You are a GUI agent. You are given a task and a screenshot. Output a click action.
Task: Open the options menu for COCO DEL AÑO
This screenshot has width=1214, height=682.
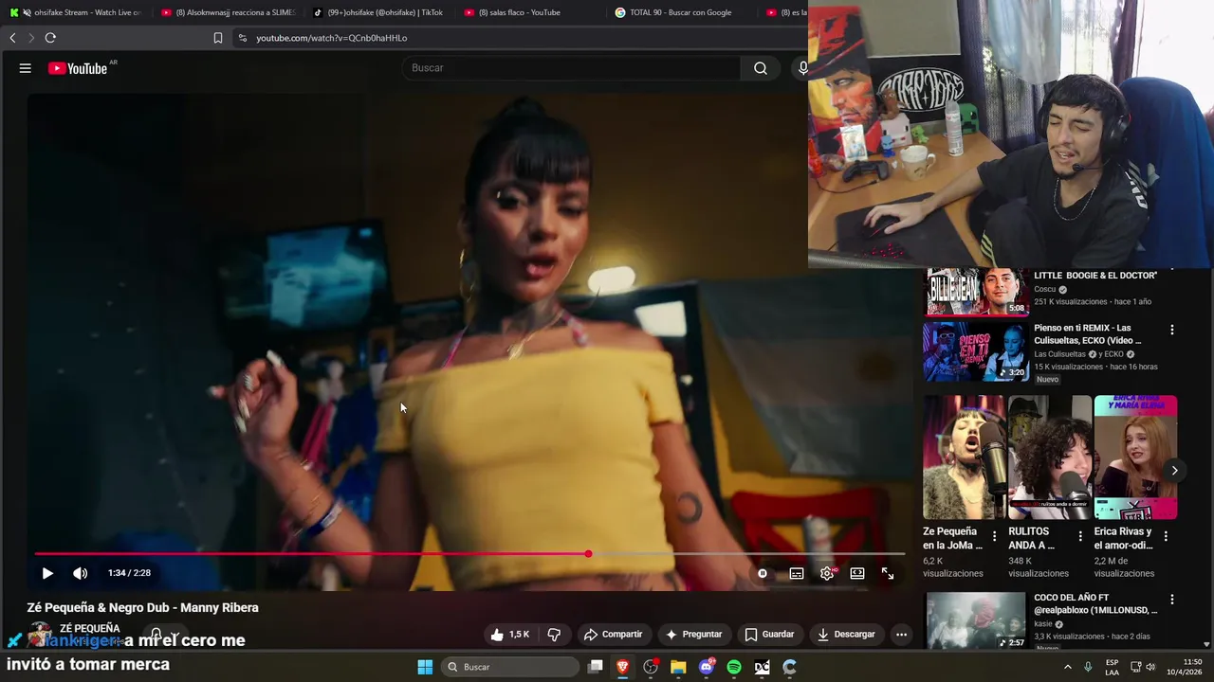[x=1172, y=600]
